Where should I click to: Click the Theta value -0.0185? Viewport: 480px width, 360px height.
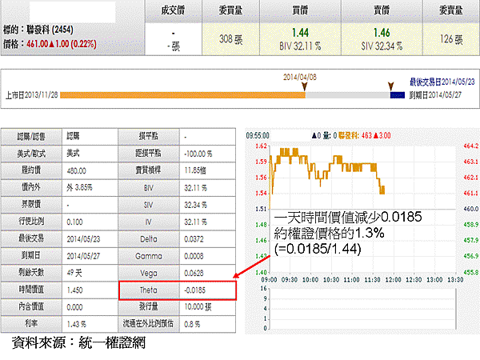[x=194, y=290]
